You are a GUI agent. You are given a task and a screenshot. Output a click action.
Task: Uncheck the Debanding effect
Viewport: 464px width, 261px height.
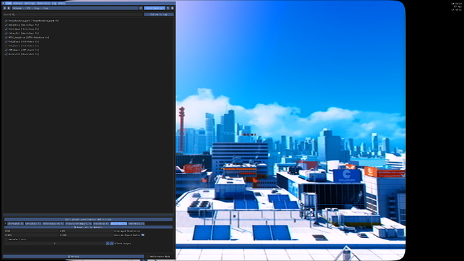(6, 25)
